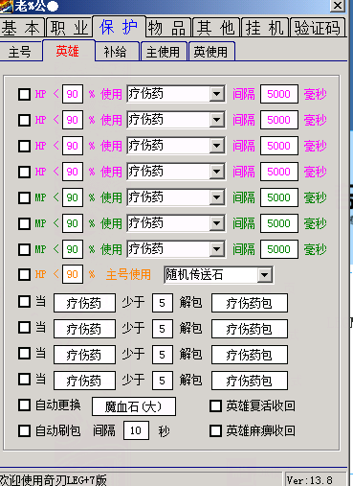
Task: Toggle the first green MP < 90% checkbox
Action: click(24, 197)
